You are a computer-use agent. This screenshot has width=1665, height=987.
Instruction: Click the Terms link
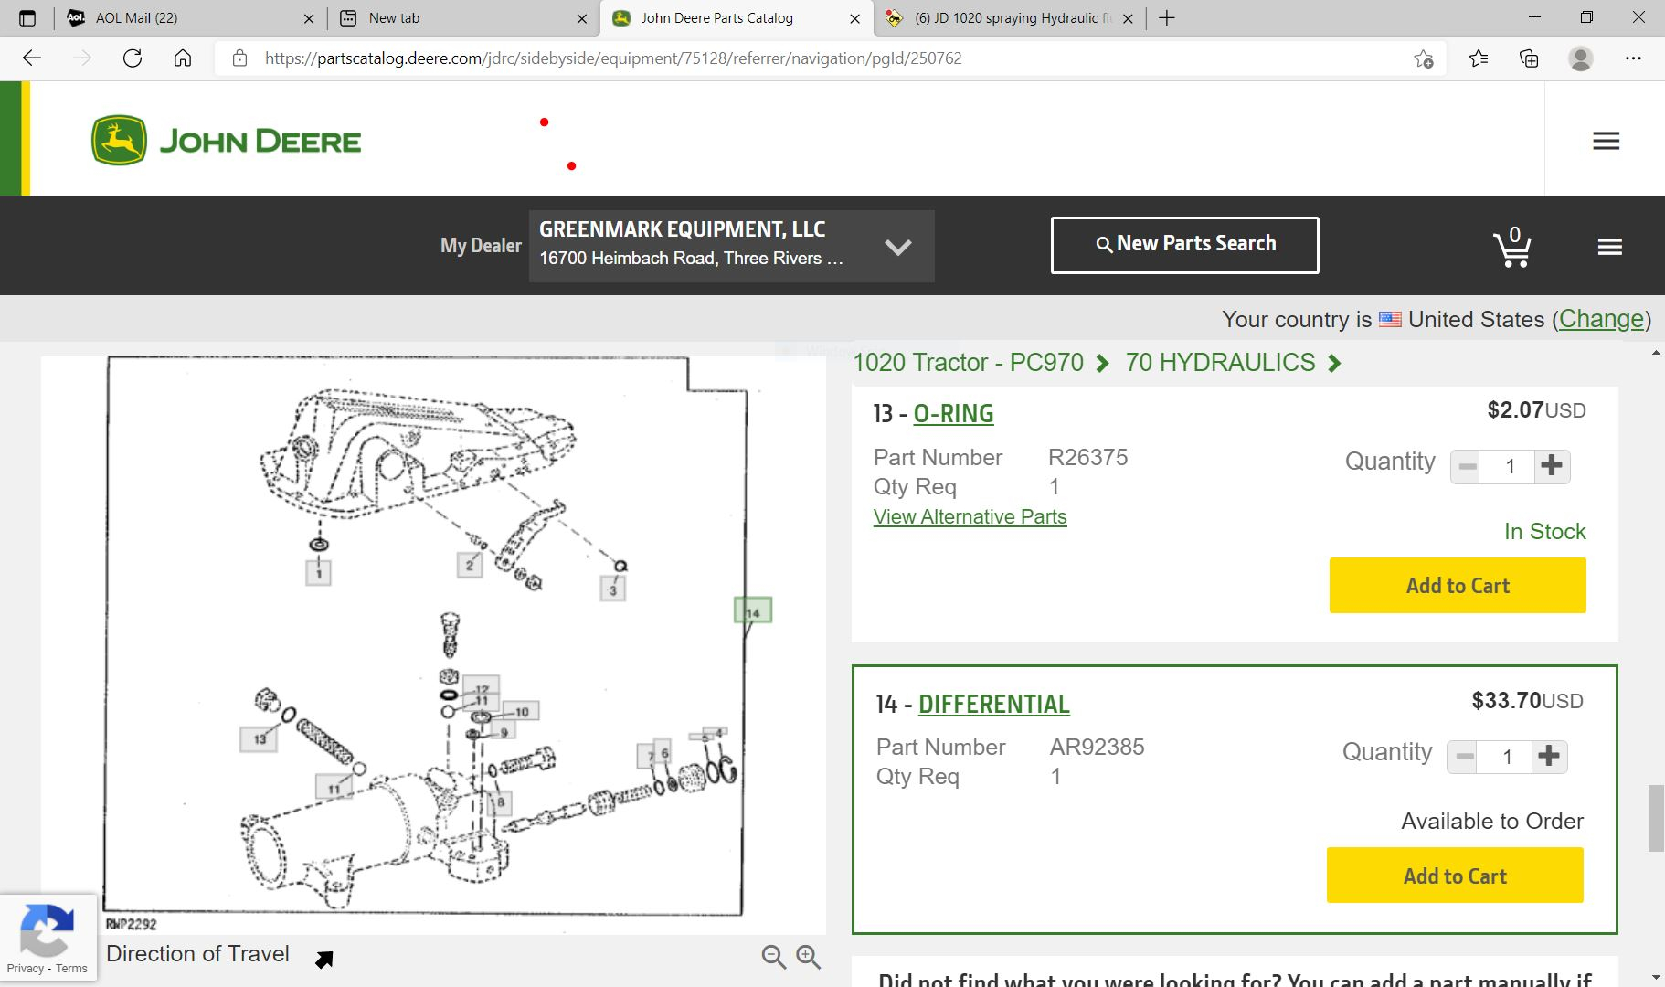tap(71, 969)
